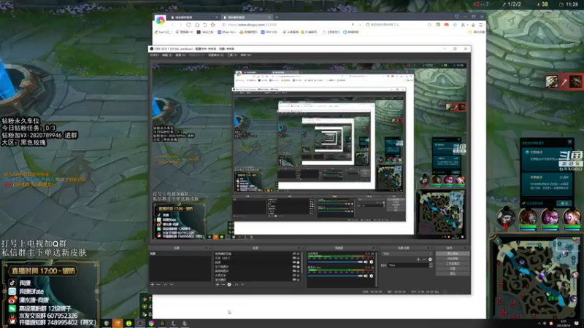Viewport: 584px width, 328px height.
Task: Toggle visibility of the first source row
Action: click(x=294, y=254)
